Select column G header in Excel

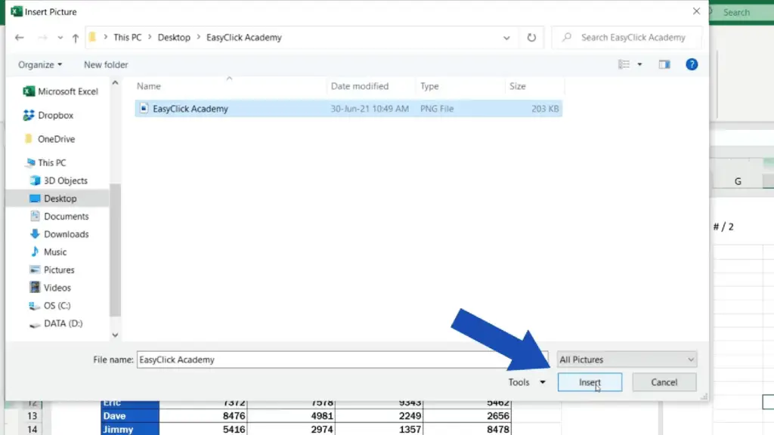[738, 181]
